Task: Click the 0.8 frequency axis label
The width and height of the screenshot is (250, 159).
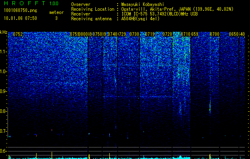Action: coord(3,111)
